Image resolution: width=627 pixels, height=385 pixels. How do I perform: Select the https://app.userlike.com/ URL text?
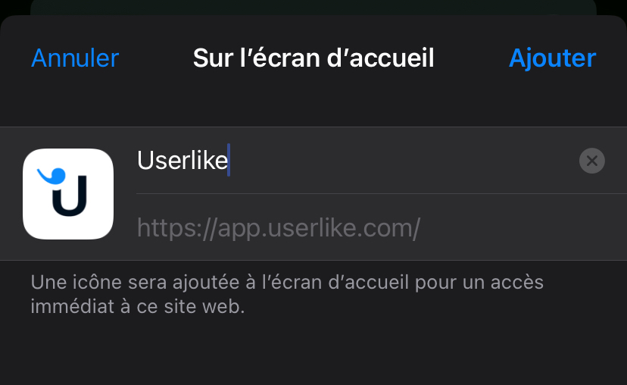(279, 228)
